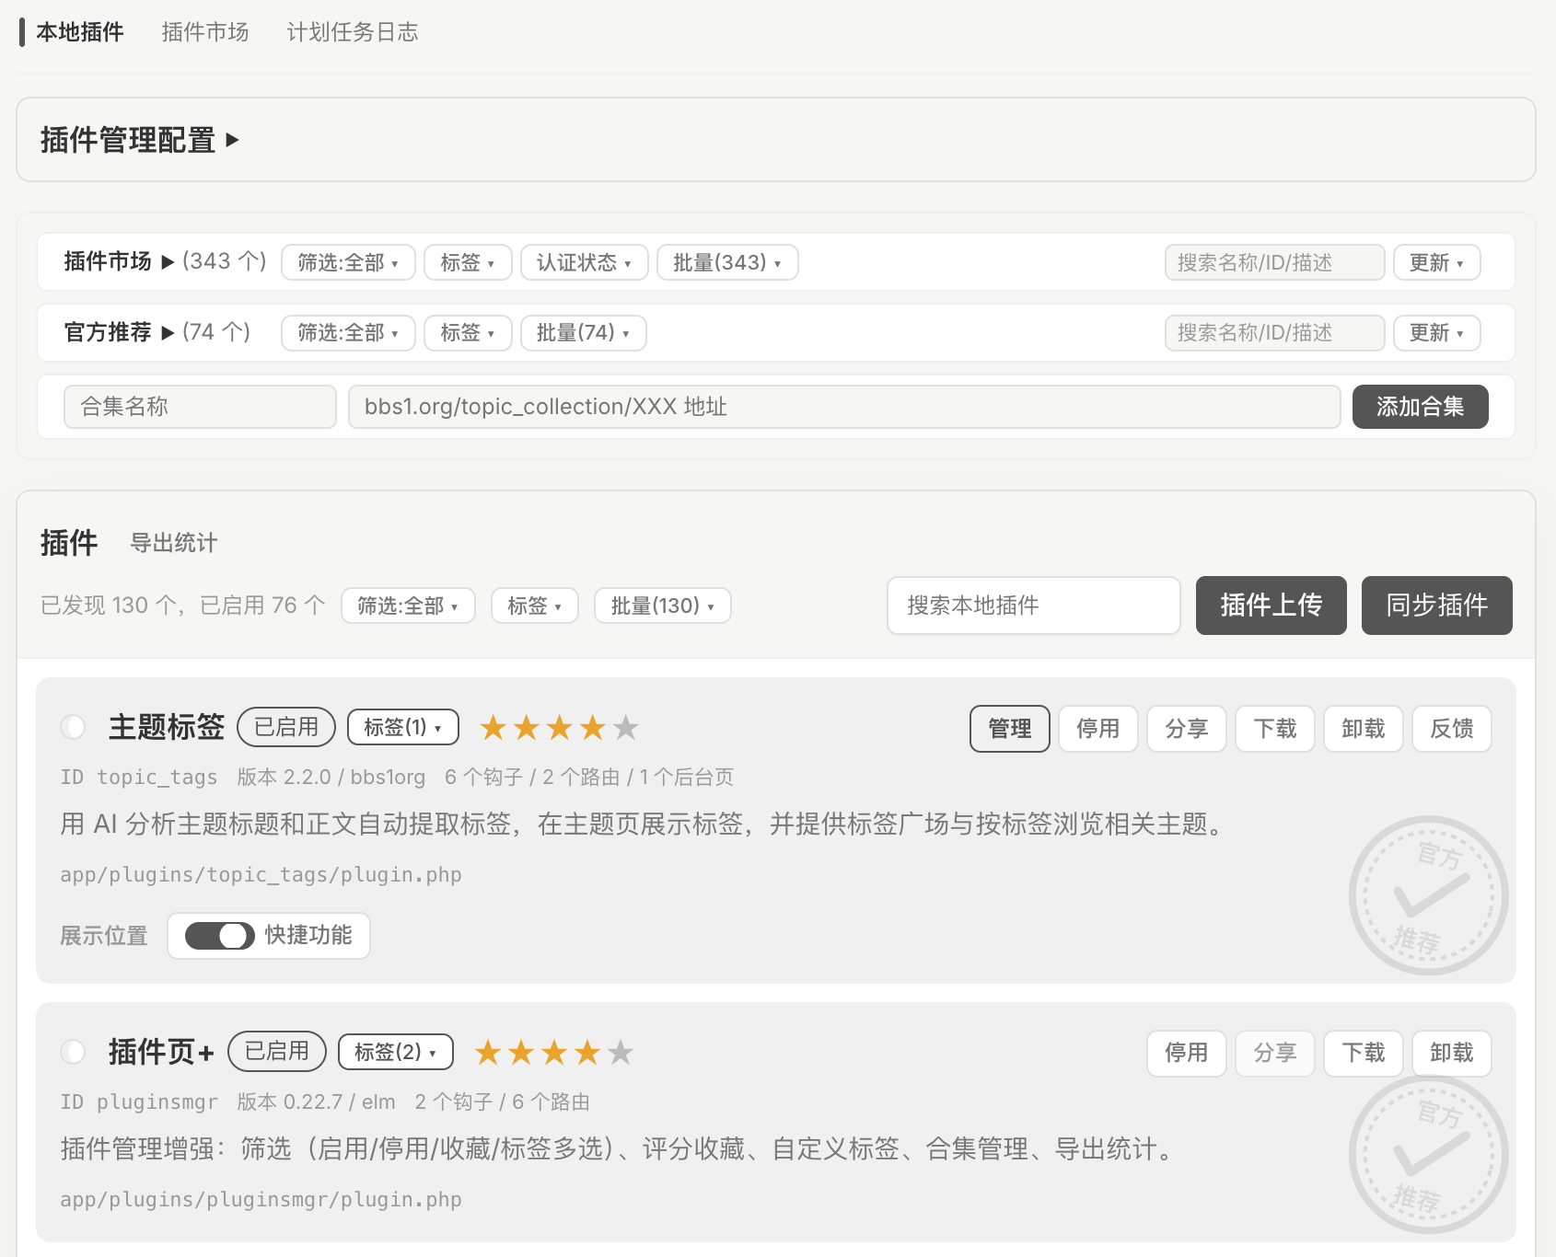This screenshot has width=1556, height=1257.
Task: Rate 插件页+ plugin five stars
Action: pos(621,1052)
